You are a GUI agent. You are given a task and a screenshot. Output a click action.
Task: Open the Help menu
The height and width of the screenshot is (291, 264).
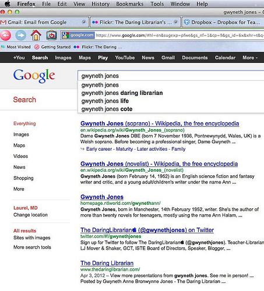[202, 3]
